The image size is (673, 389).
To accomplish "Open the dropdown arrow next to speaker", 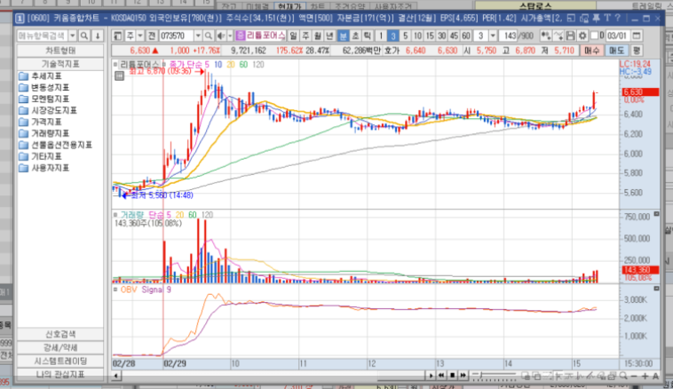I will [230, 36].
